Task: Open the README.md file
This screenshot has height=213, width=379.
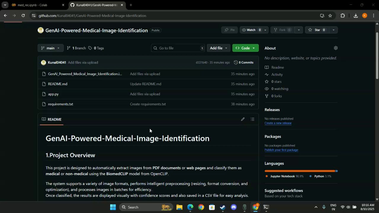Action: pos(58,84)
